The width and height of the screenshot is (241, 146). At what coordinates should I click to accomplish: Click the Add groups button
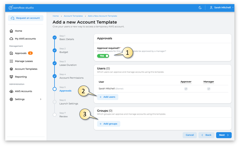pos(109,124)
